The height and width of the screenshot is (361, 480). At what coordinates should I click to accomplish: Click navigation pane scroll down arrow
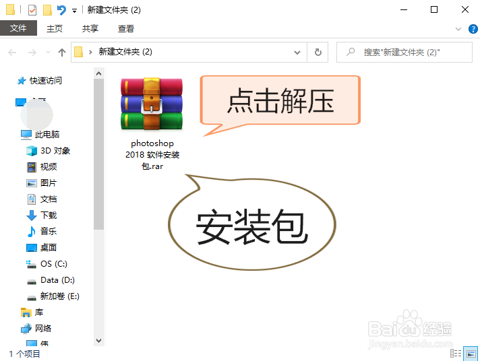[x=98, y=341]
